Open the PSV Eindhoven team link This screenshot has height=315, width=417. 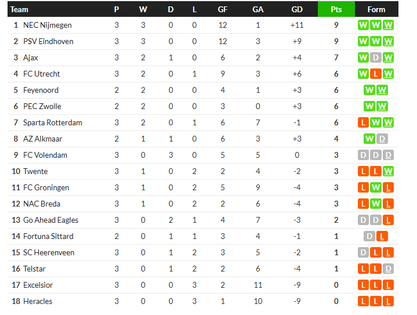48,42
